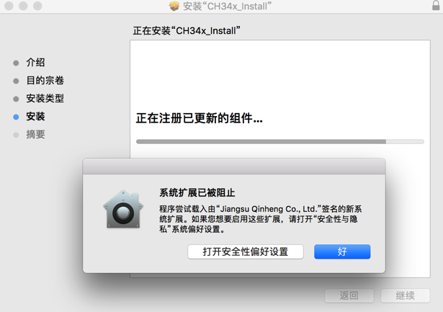
Task: Open security preferences via 打开安全性偏好设置
Action: click(246, 251)
